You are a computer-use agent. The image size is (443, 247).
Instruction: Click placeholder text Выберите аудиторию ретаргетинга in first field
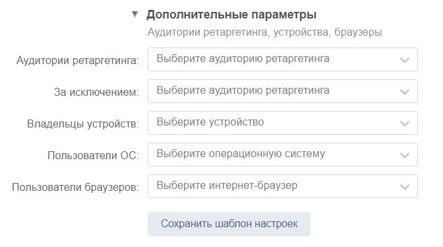pyautogui.click(x=243, y=59)
